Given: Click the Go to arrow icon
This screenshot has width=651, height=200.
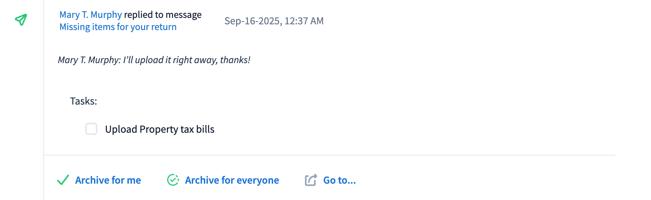Looking at the screenshot, I should 311,180.
